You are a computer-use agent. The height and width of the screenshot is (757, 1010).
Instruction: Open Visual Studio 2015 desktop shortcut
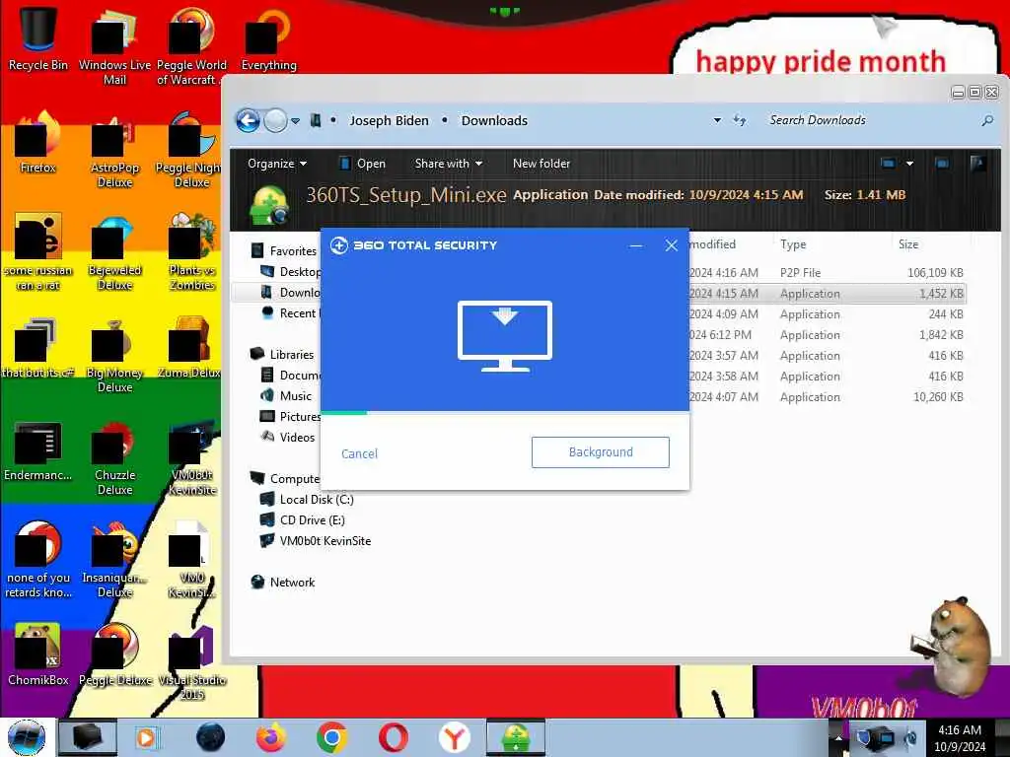192,663
